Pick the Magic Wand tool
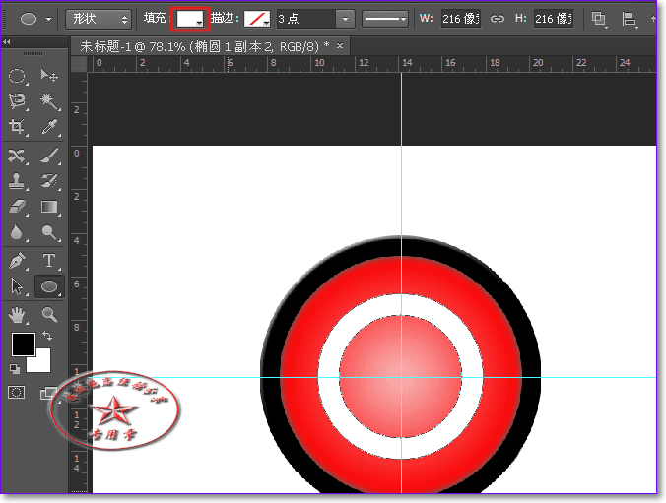 coord(48,101)
